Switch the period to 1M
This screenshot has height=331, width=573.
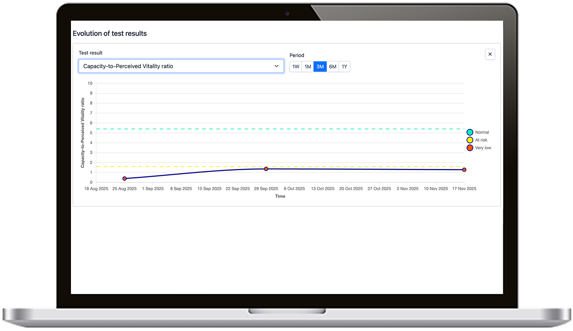(x=308, y=67)
